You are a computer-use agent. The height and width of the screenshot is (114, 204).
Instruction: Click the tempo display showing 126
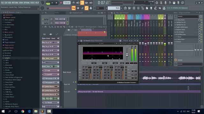click(x=67, y=3)
